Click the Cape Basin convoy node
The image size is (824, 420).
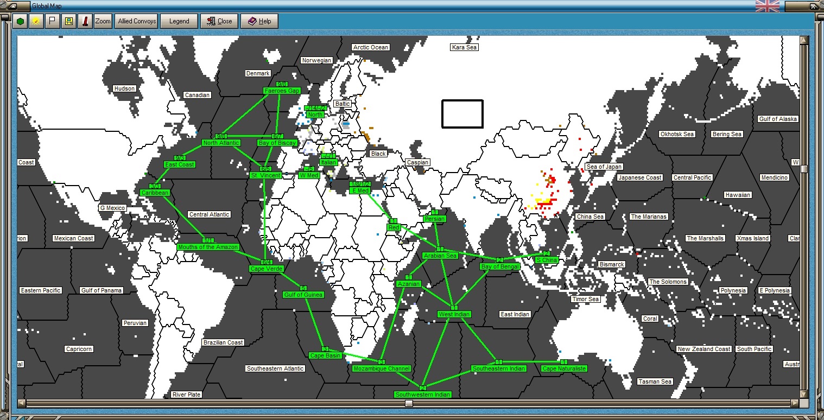(325, 355)
